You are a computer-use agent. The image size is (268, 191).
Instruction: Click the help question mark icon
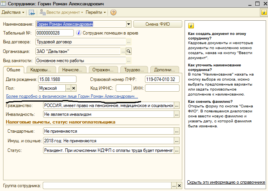[x=113, y=12]
